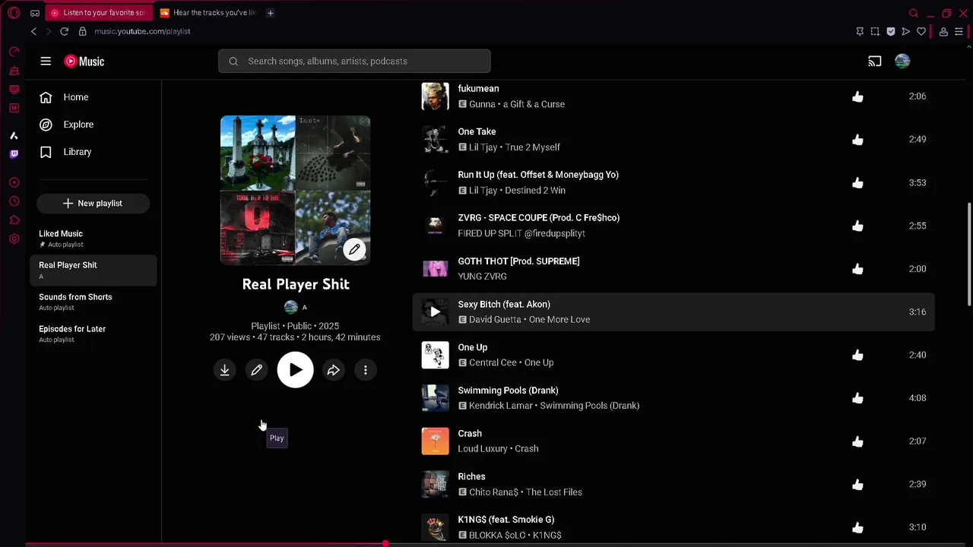
Task: Toggle like on Crash
Action: [x=857, y=441]
